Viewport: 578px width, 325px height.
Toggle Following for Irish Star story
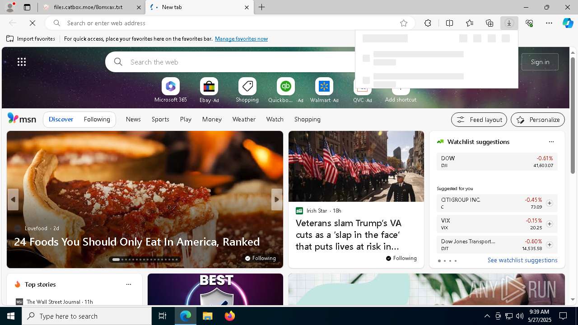[401, 258]
